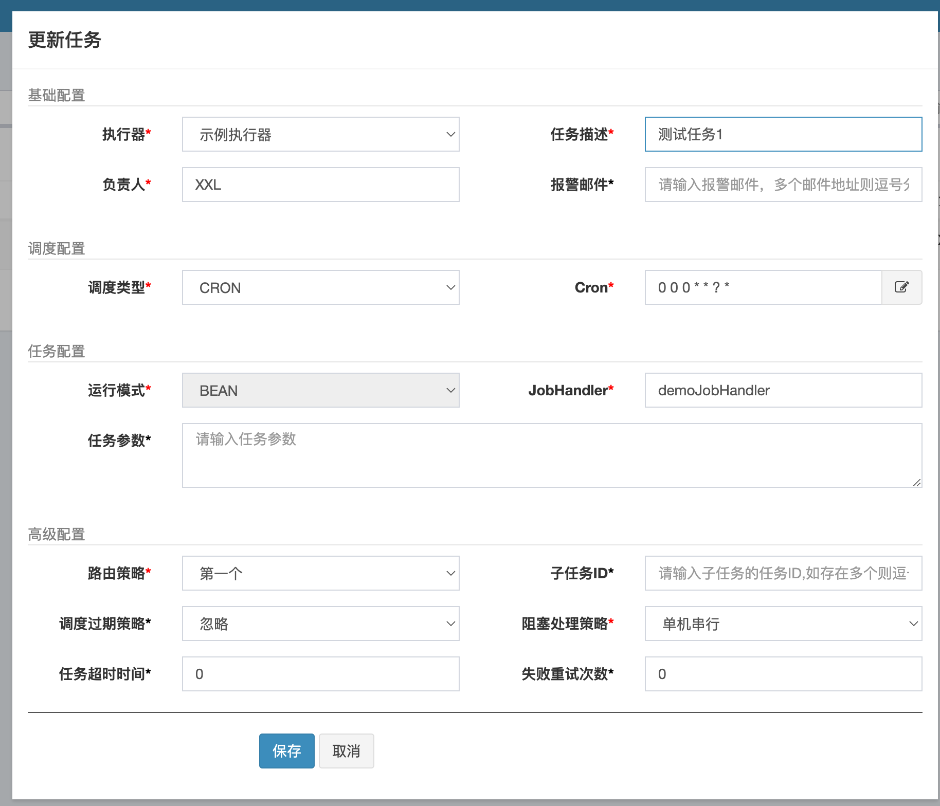Open the 阻塞处理策略 blocking strategy dropdown
Viewport: 940px width, 806px height.
783,624
